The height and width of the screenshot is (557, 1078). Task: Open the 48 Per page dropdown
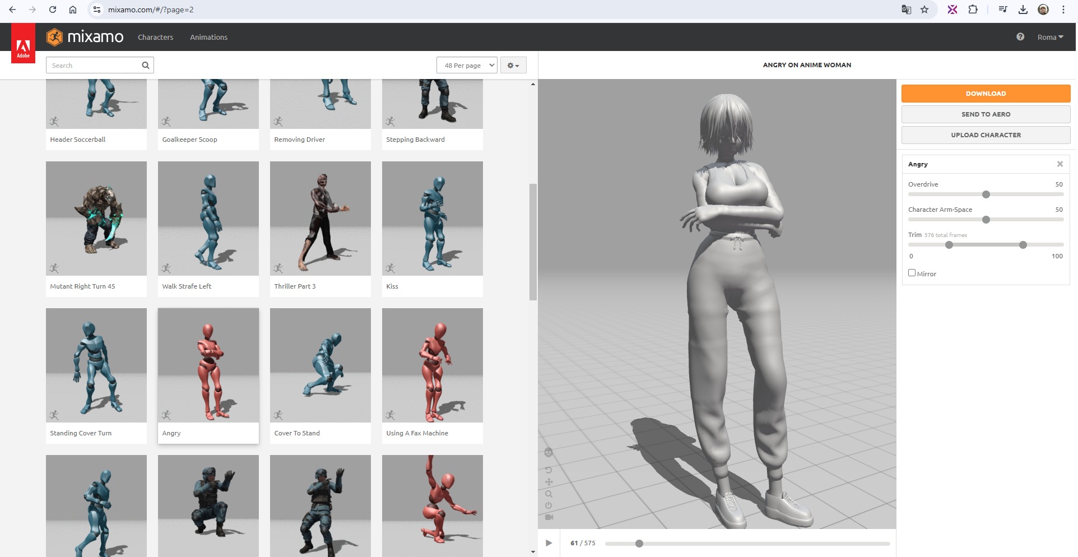pos(467,65)
